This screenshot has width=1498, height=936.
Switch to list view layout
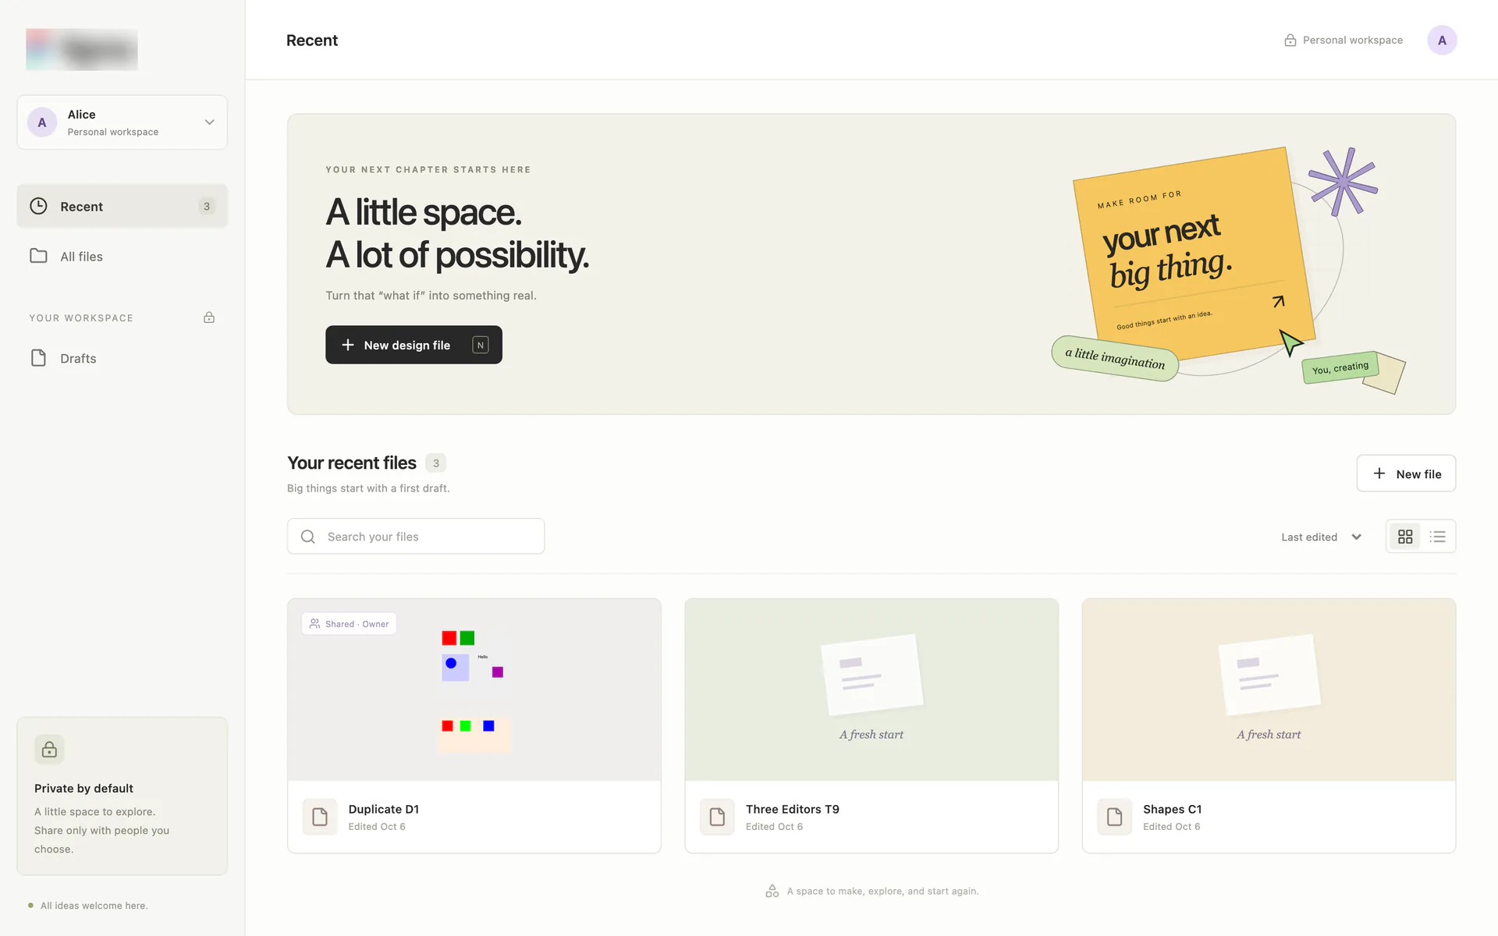1437,537
